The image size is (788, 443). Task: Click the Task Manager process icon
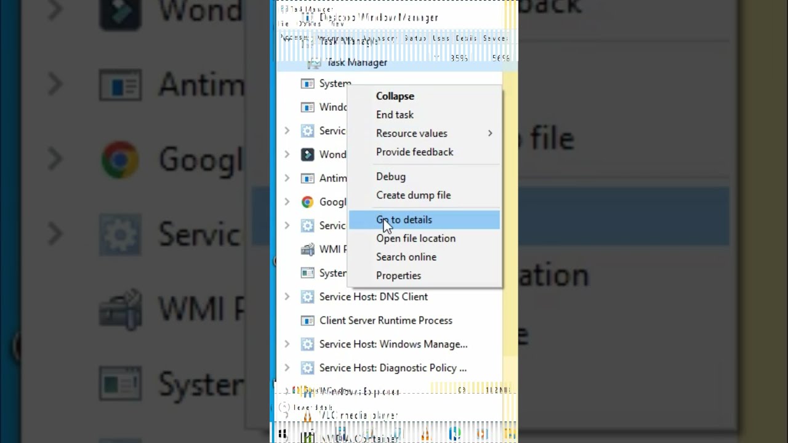pos(314,62)
